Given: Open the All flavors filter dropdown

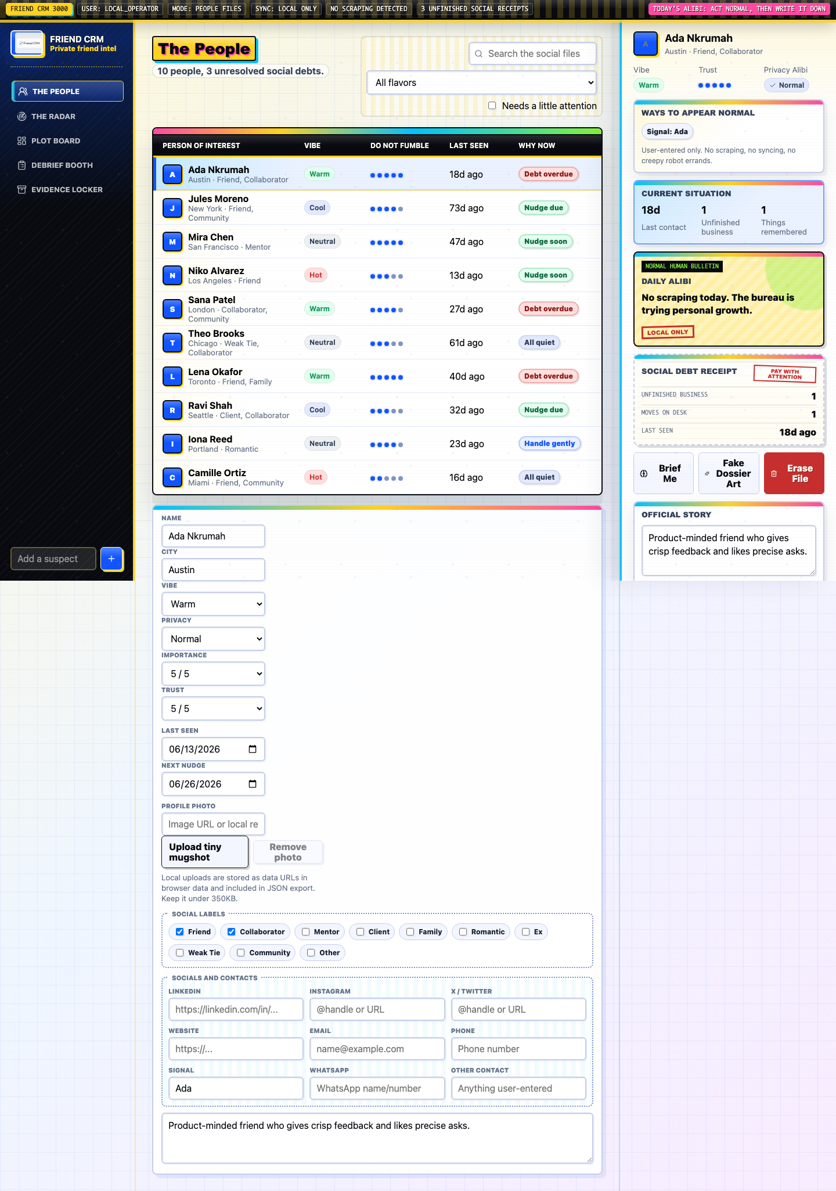Looking at the screenshot, I should pyautogui.click(x=482, y=82).
